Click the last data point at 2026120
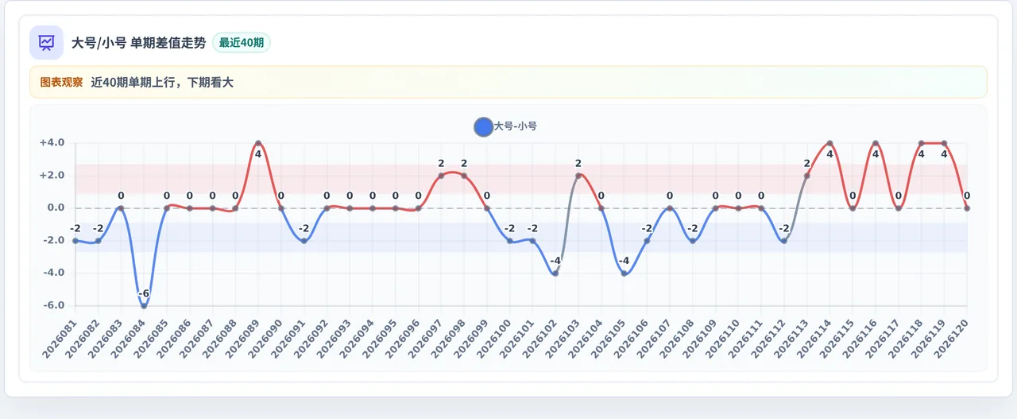This screenshot has width=1017, height=419. (x=967, y=208)
